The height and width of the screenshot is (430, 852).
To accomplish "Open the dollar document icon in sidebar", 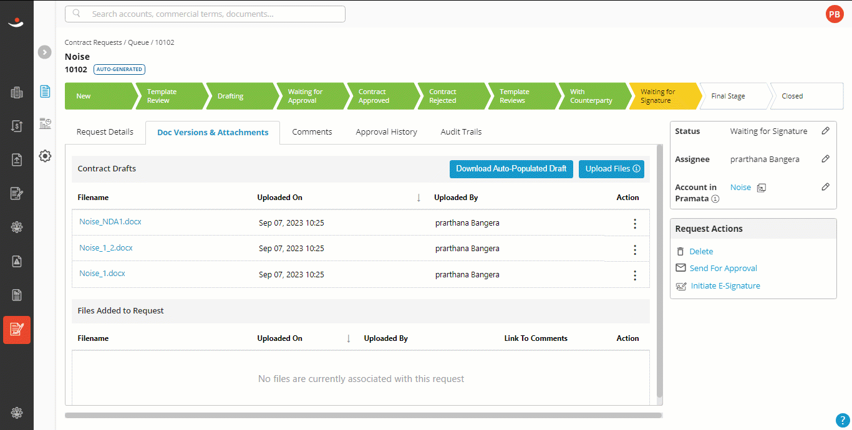I will coord(17,126).
